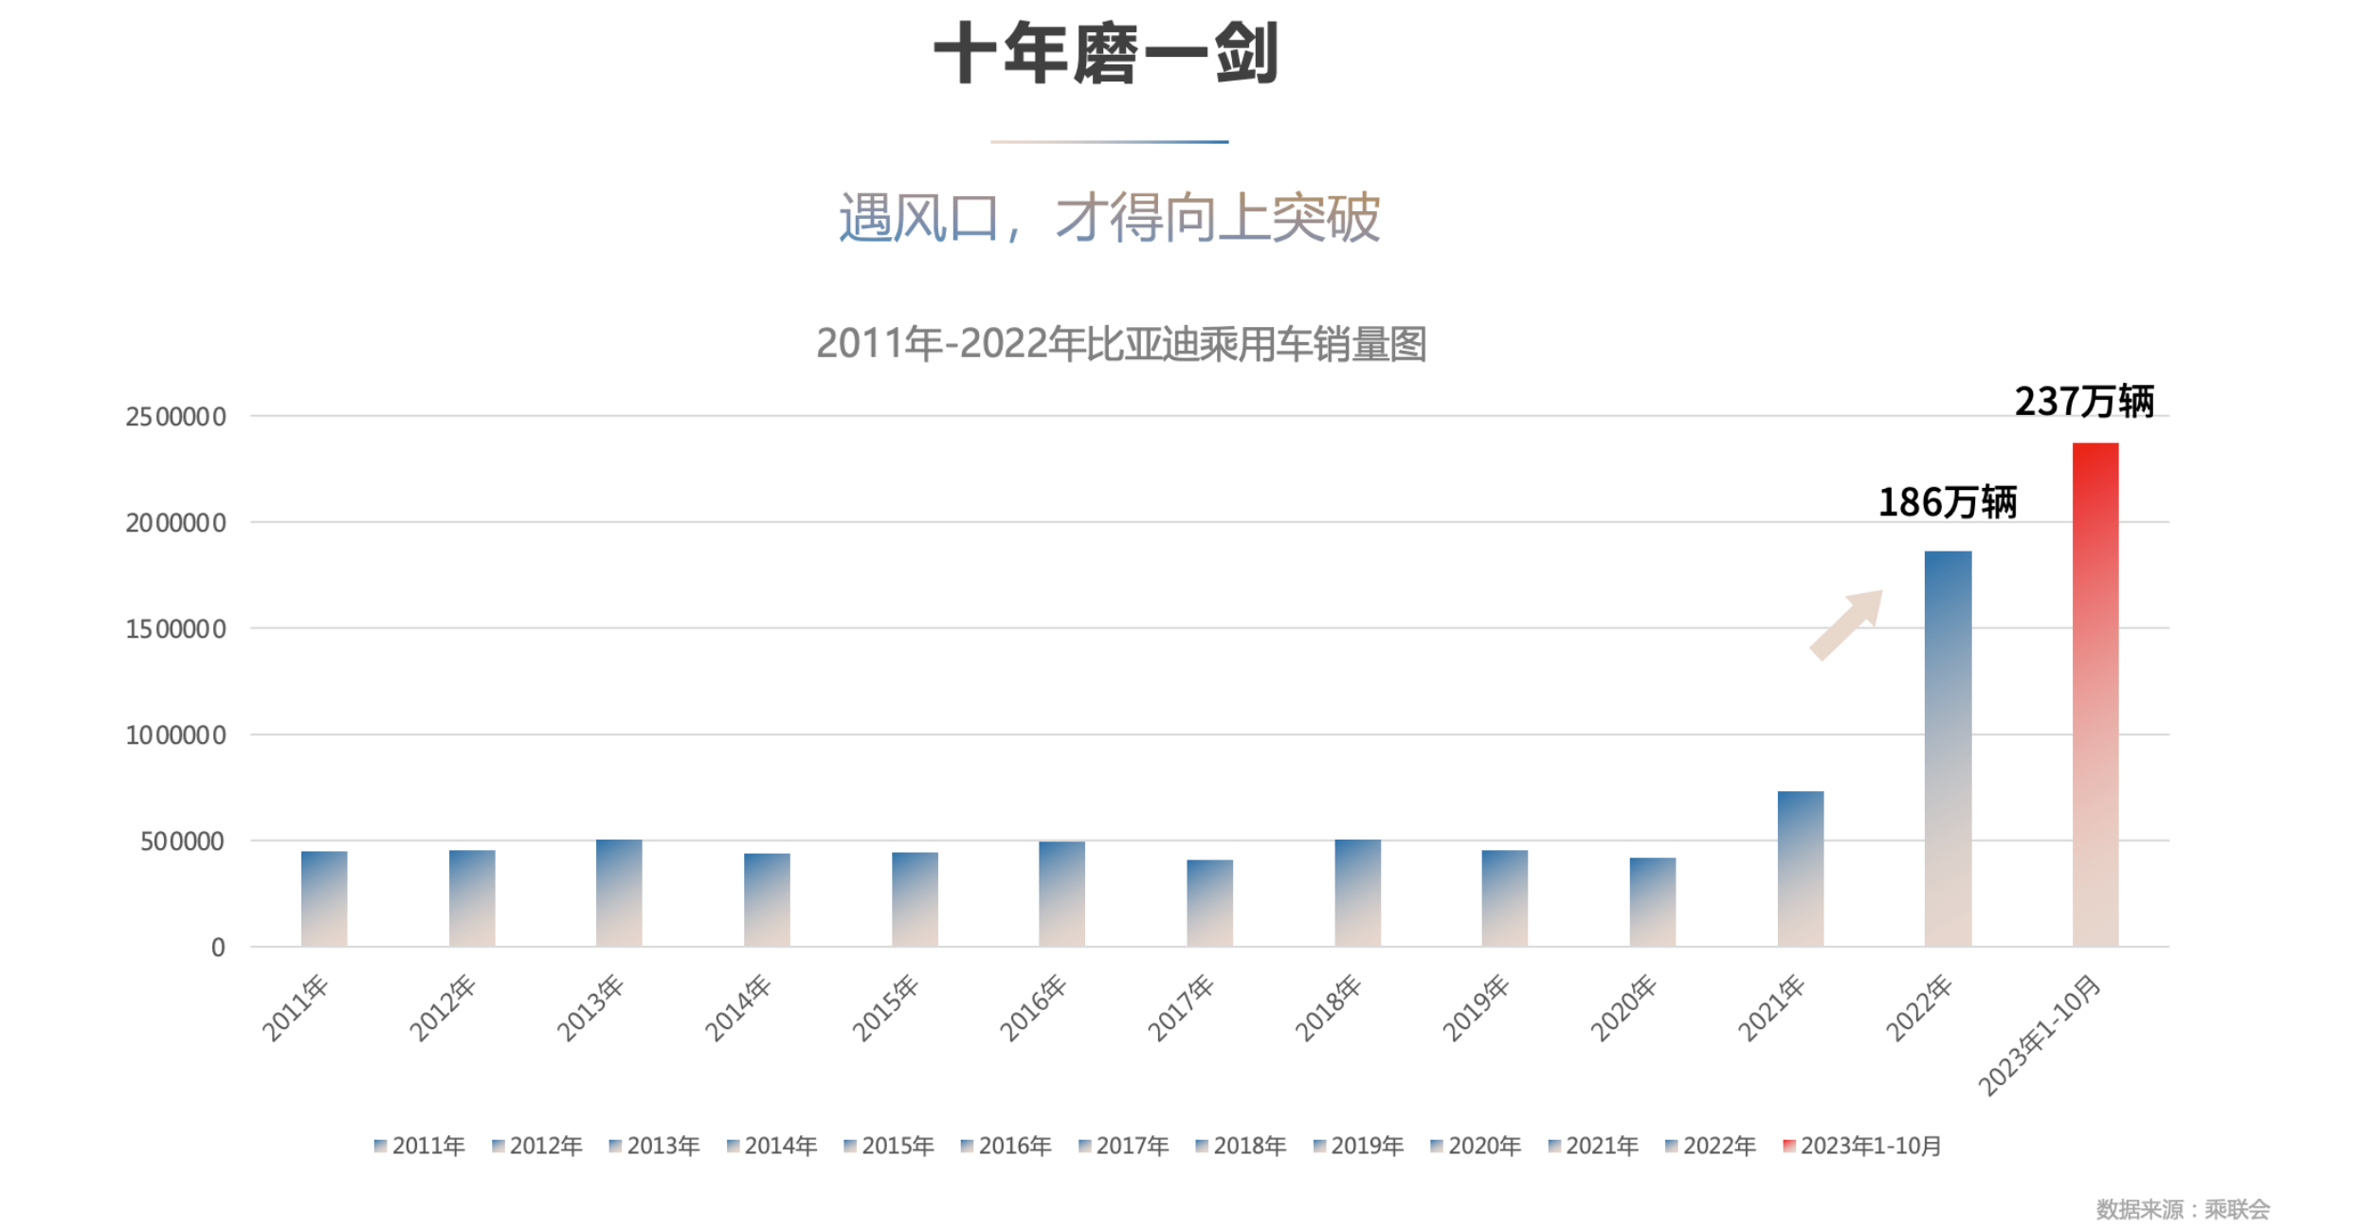Screen dimensions: 2375x1230
Task: Select the 2014年 legend entry
Action: pyautogui.click(x=771, y=1146)
